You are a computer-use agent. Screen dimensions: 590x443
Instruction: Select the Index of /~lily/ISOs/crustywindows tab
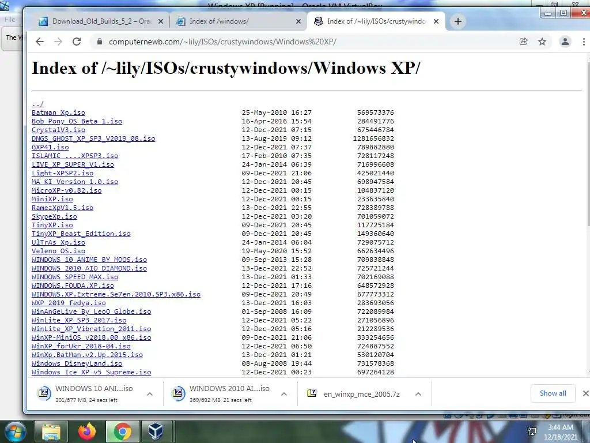pos(376,21)
